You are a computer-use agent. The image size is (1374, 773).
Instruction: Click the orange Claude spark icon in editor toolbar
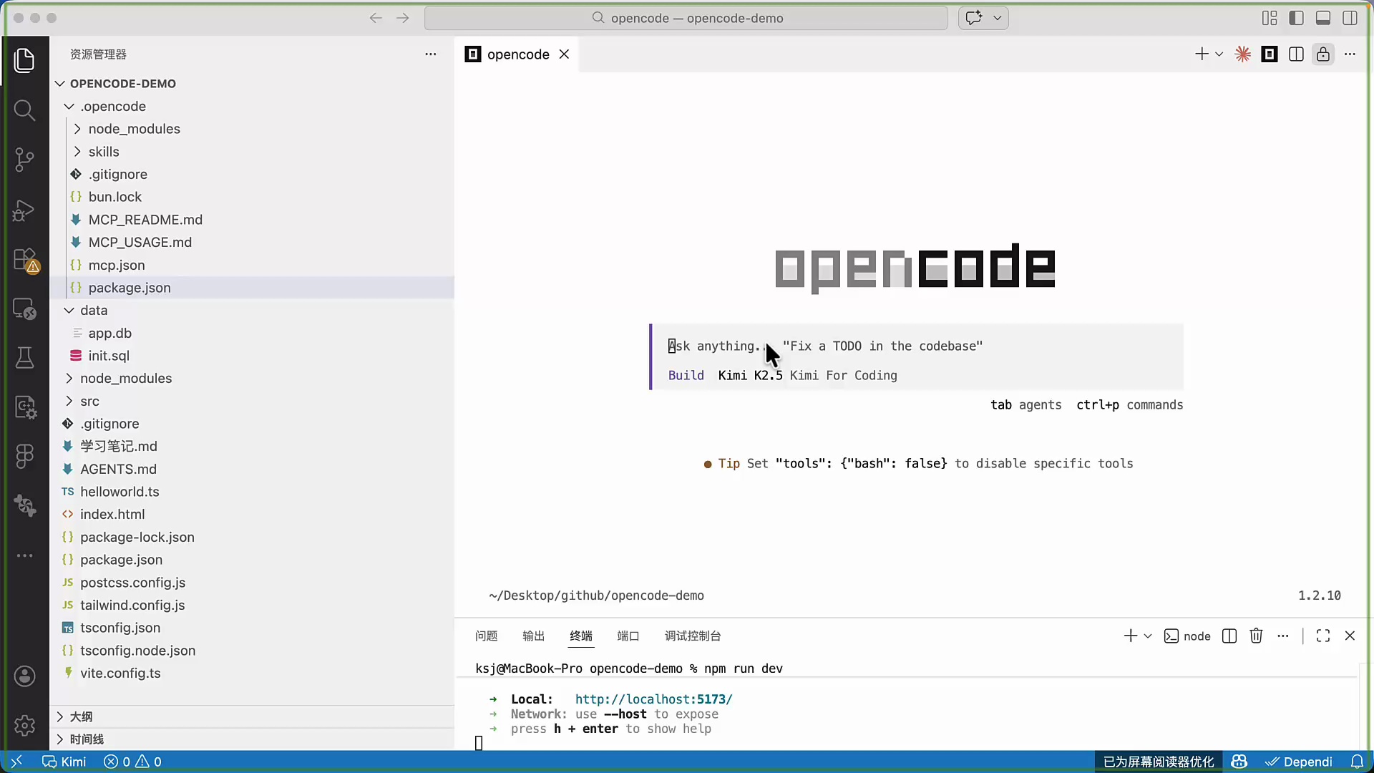[1242, 54]
